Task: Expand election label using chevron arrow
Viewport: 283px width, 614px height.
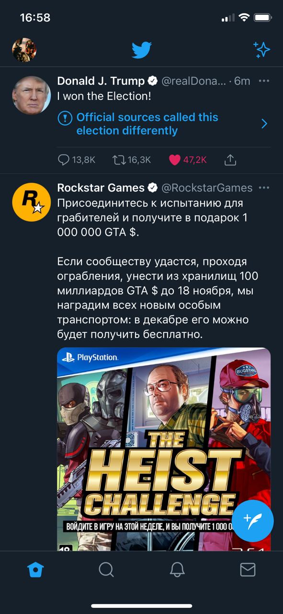Action: click(264, 124)
